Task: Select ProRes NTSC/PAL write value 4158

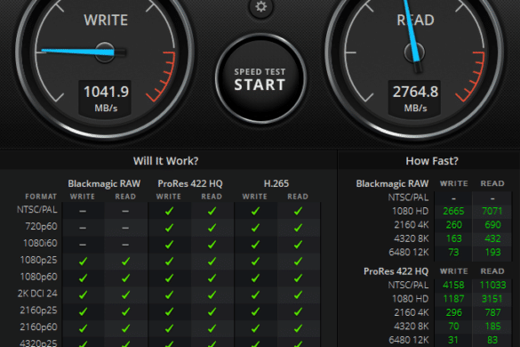Action: tap(453, 286)
